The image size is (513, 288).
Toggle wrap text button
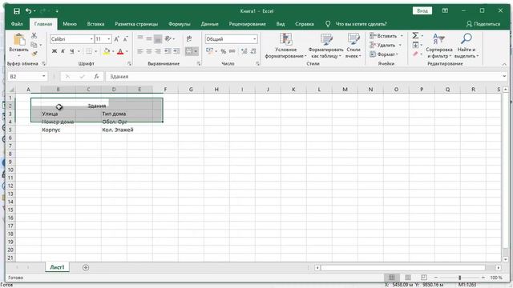pos(189,39)
